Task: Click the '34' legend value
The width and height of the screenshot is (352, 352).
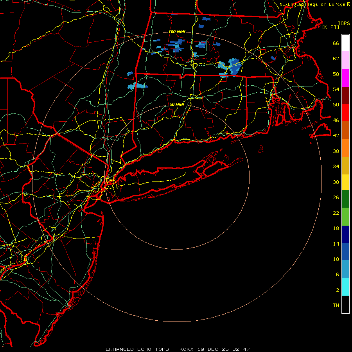Action: click(x=336, y=167)
